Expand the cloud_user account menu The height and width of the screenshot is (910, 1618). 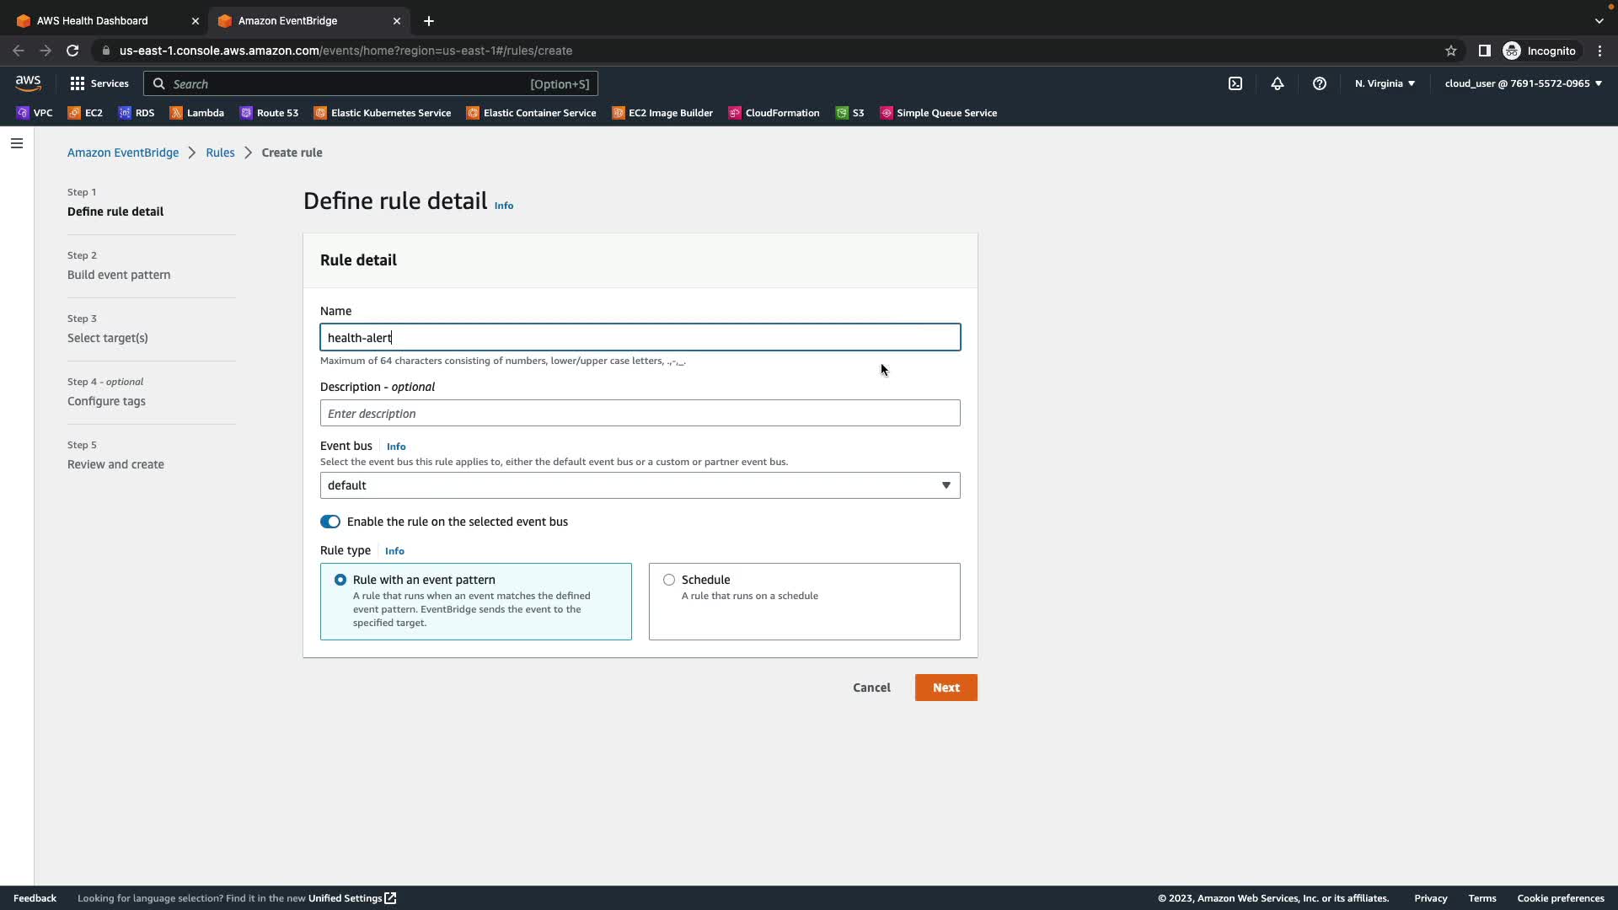coord(1523,83)
